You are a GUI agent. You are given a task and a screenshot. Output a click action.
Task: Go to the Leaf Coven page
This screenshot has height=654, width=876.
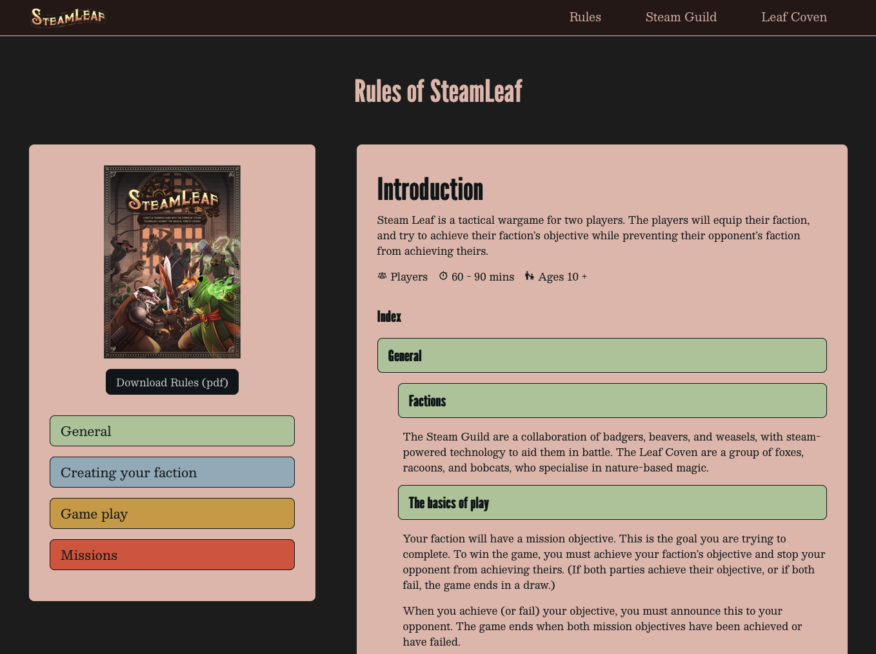pos(794,17)
